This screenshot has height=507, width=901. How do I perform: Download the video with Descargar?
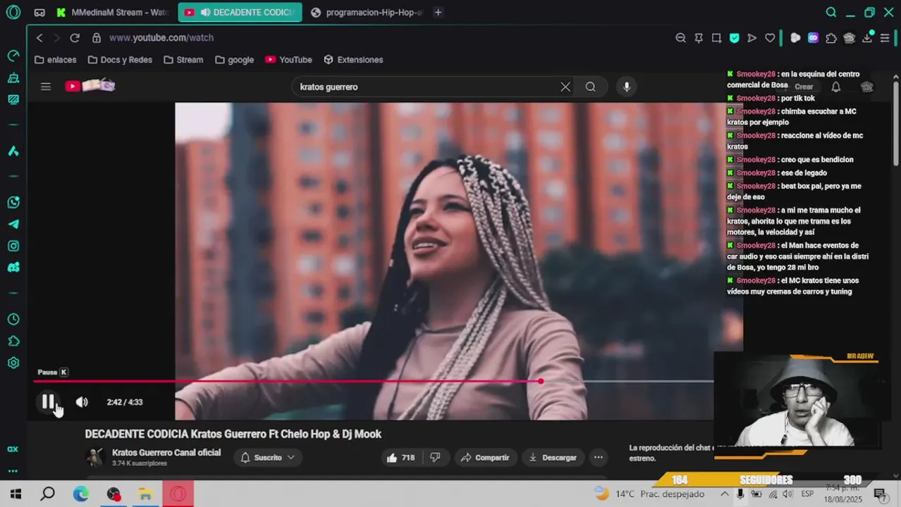[x=553, y=458]
